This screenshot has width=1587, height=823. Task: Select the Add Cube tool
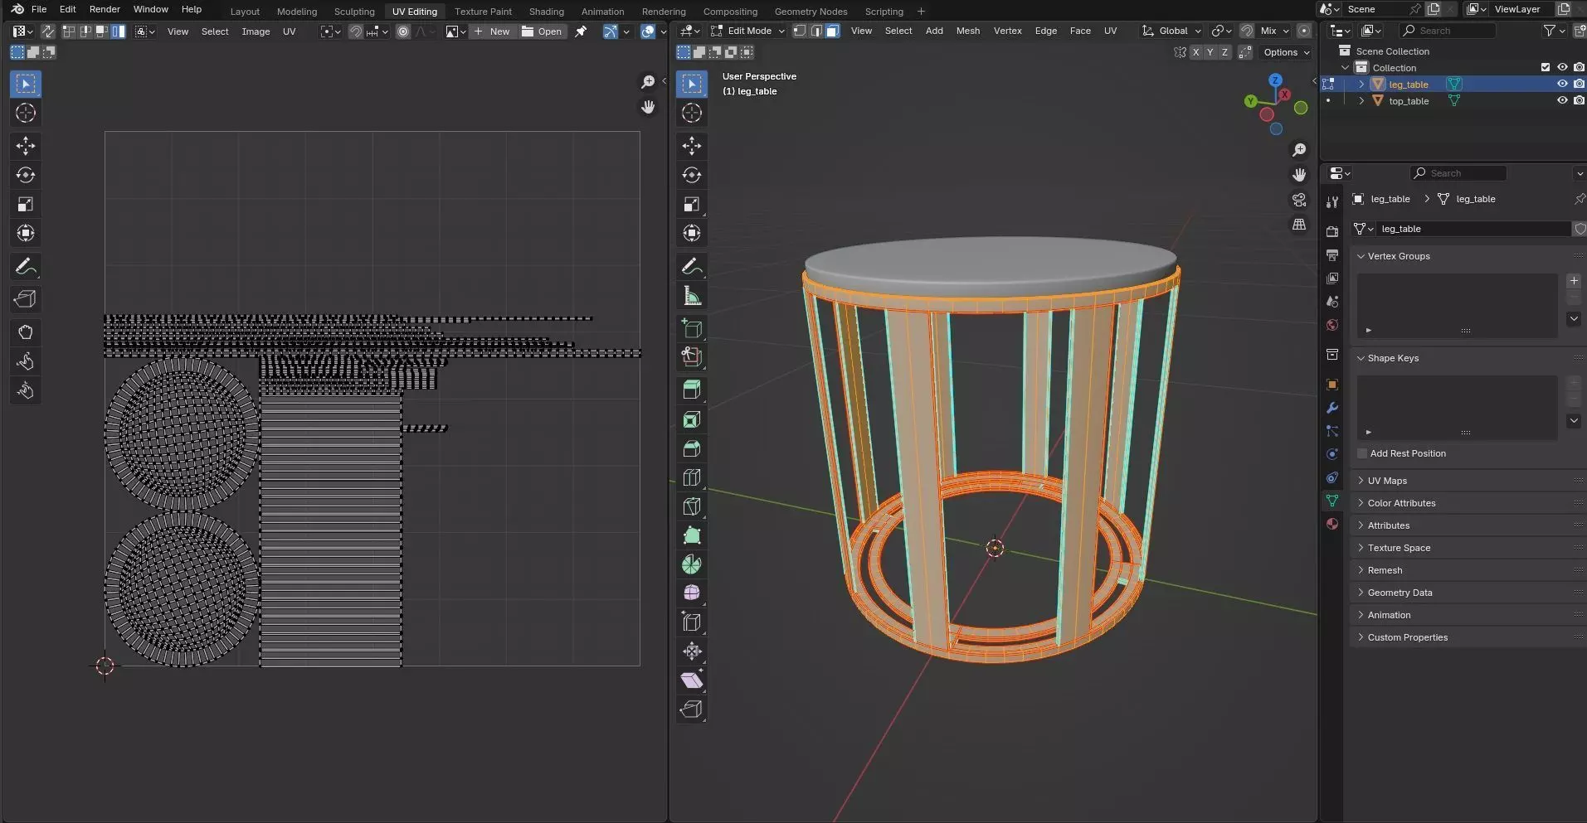coord(692,329)
